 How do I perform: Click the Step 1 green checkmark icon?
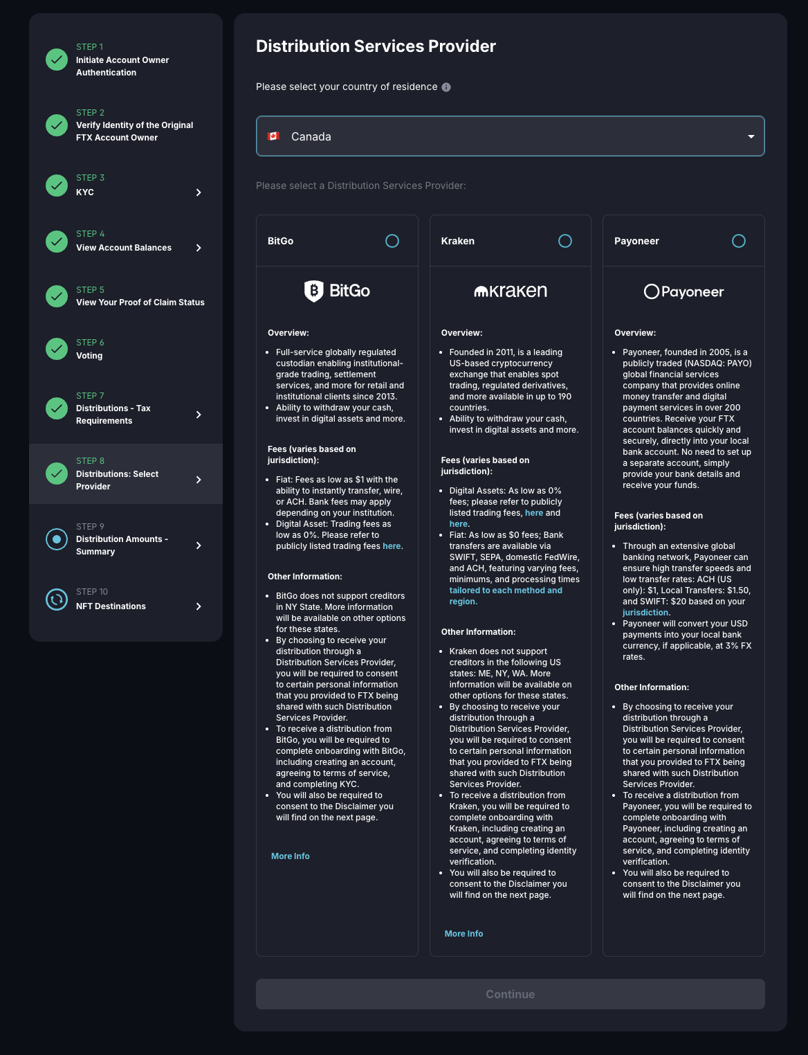57,60
